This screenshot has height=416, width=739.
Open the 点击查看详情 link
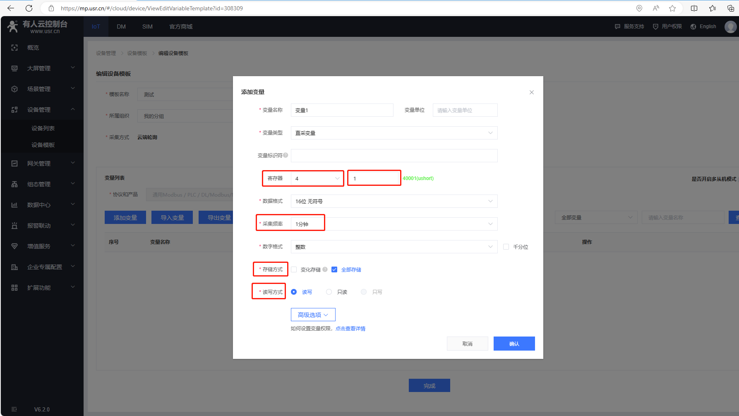pos(350,329)
